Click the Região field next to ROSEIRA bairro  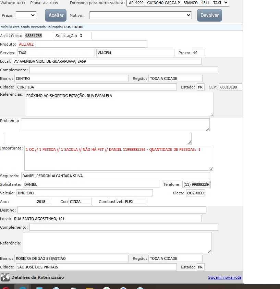(x=175, y=258)
